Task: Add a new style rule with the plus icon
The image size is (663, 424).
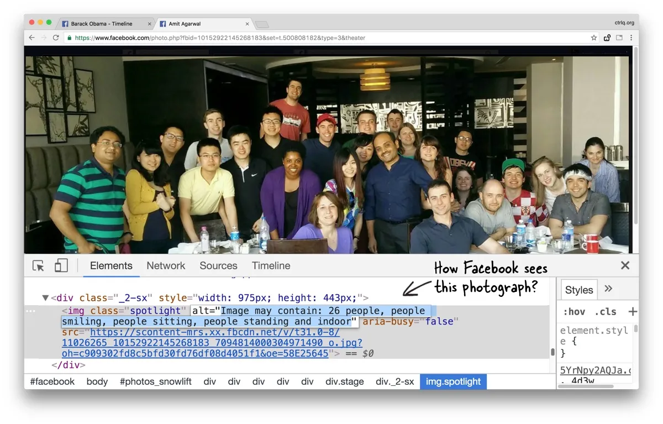Action: point(632,311)
